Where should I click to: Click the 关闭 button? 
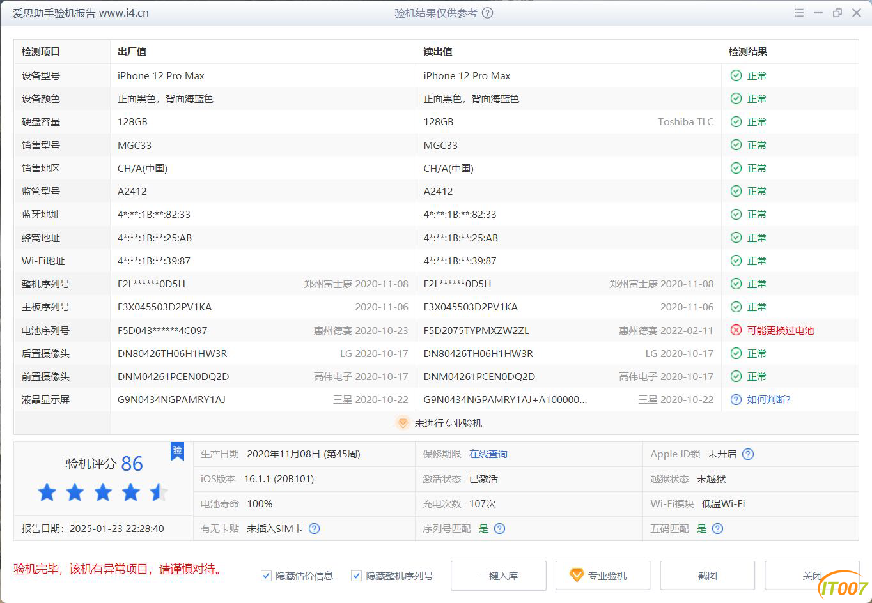tap(812, 576)
